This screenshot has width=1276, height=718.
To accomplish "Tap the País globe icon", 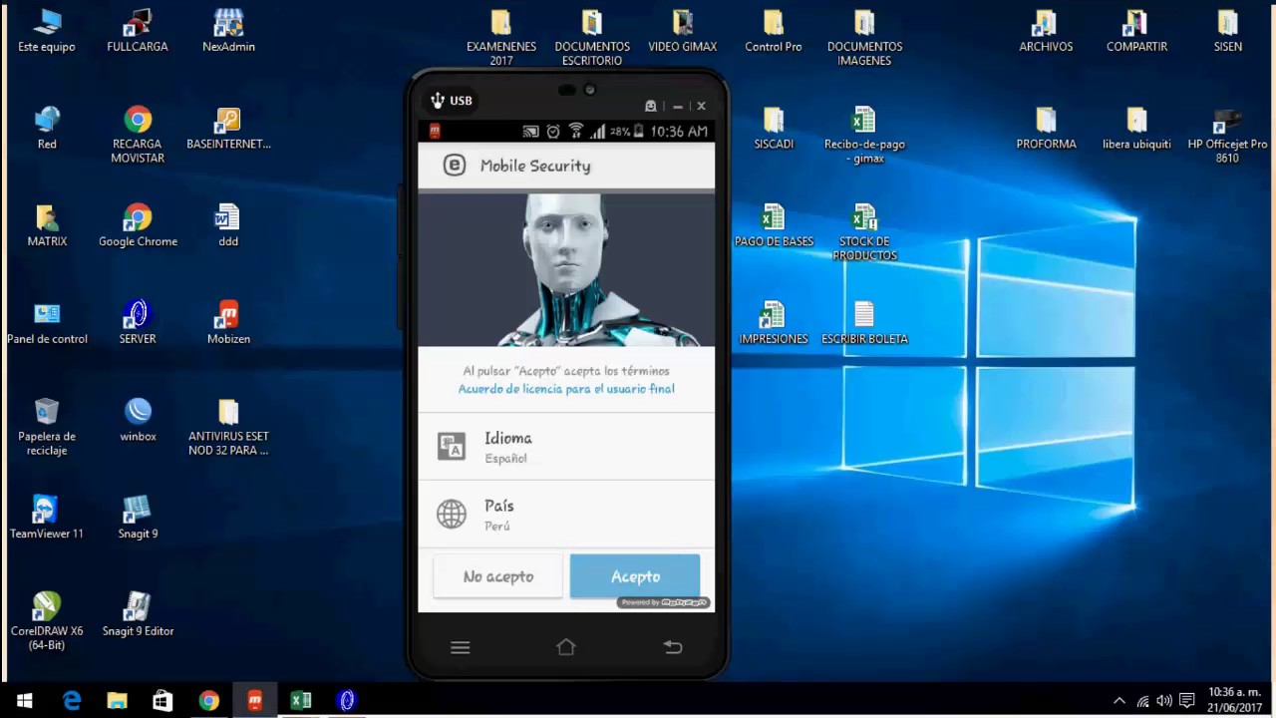I will [x=452, y=514].
